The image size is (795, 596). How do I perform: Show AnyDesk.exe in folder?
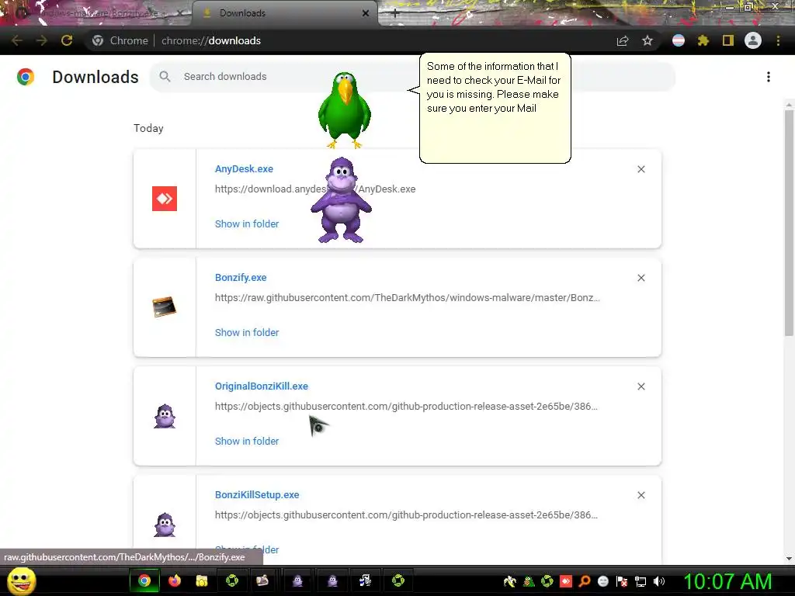(247, 224)
